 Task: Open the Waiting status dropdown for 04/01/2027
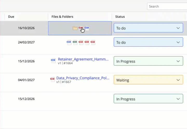[148, 80]
